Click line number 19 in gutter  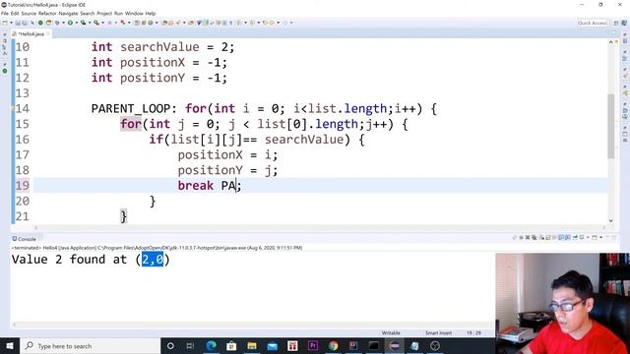(22, 186)
